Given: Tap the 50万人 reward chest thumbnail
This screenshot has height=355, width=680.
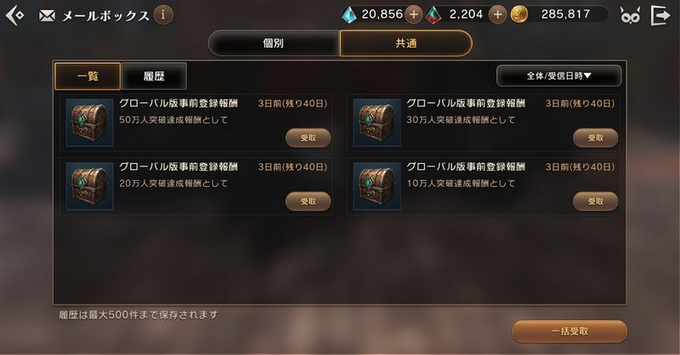Looking at the screenshot, I should (x=90, y=122).
